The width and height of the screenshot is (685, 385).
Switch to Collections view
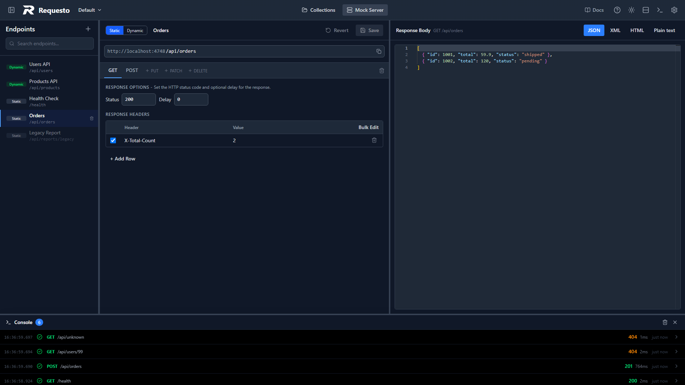(319, 10)
